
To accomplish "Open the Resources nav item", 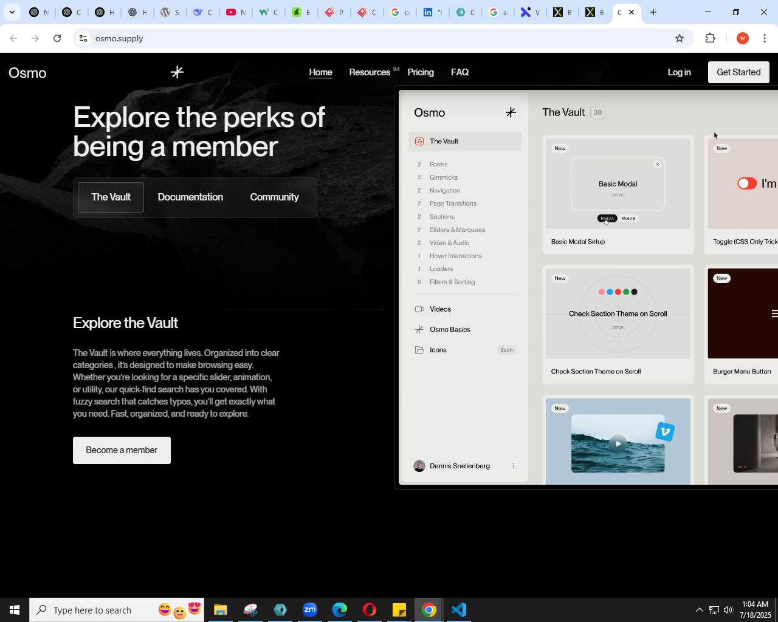I will 370,72.
